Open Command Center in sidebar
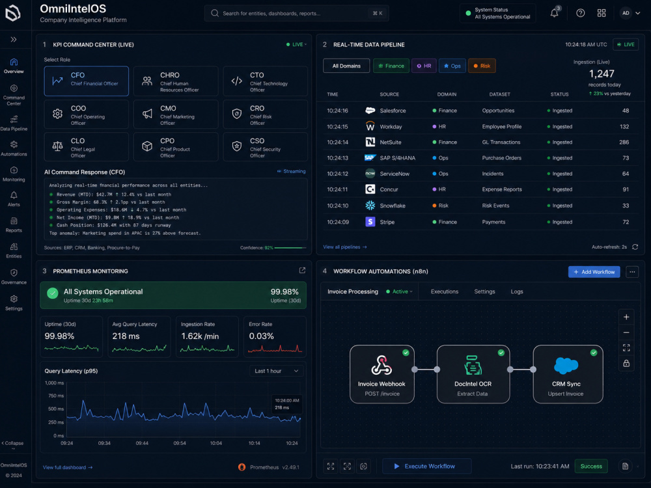 point(14,94)
